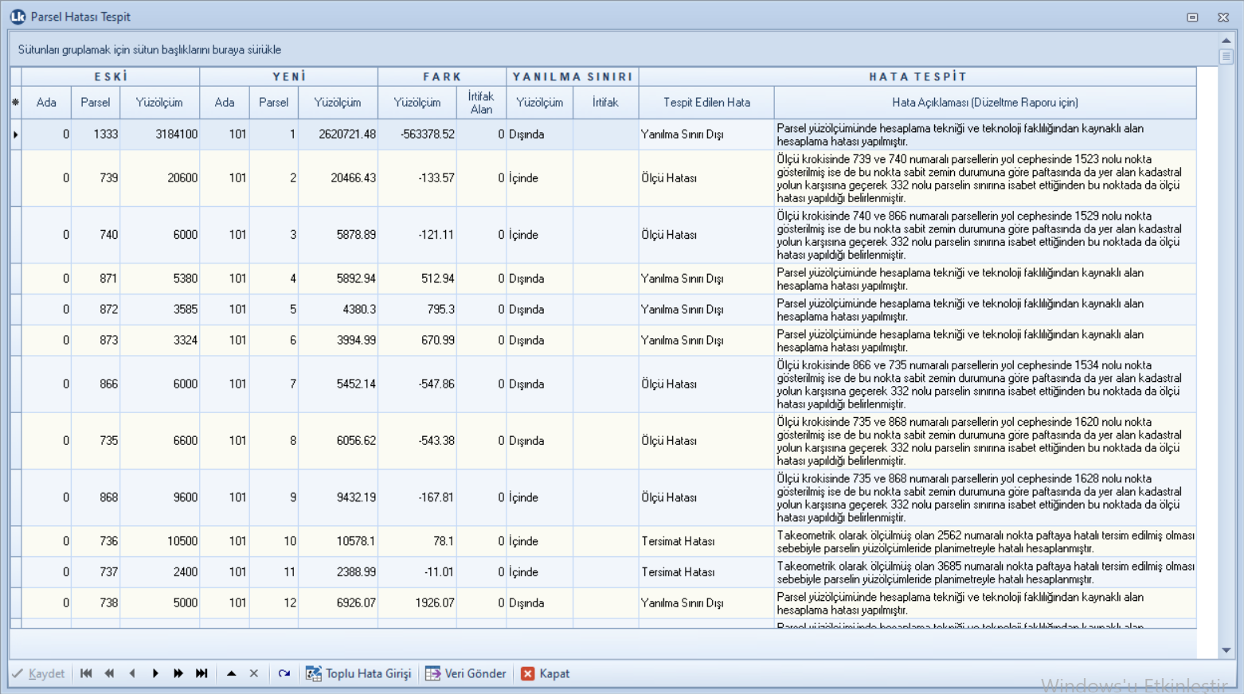
Task: Click difference 1926.07 cell
Action: point(417,603)
